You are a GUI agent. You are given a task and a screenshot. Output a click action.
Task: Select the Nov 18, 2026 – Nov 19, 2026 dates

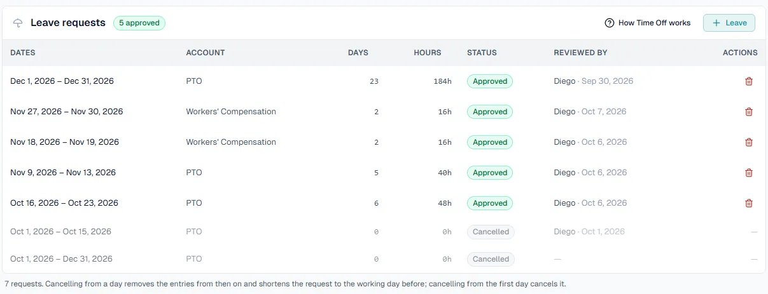pyautogui.click(x=64, y=142)
